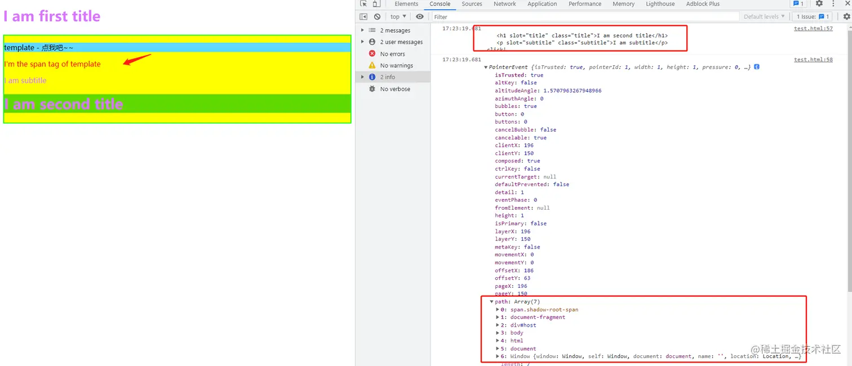852x366 pixels.
Task: Expand path item 3 body
Action: [x=498, y=333]
